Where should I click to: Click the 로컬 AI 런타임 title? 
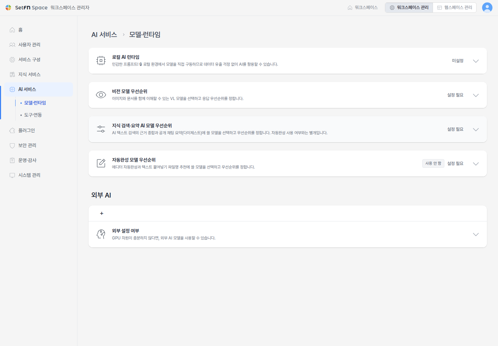click(126, 57)
